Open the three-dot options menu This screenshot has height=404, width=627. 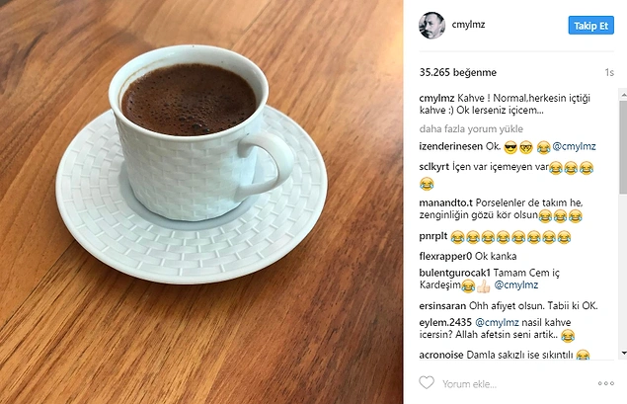[606, 383]
